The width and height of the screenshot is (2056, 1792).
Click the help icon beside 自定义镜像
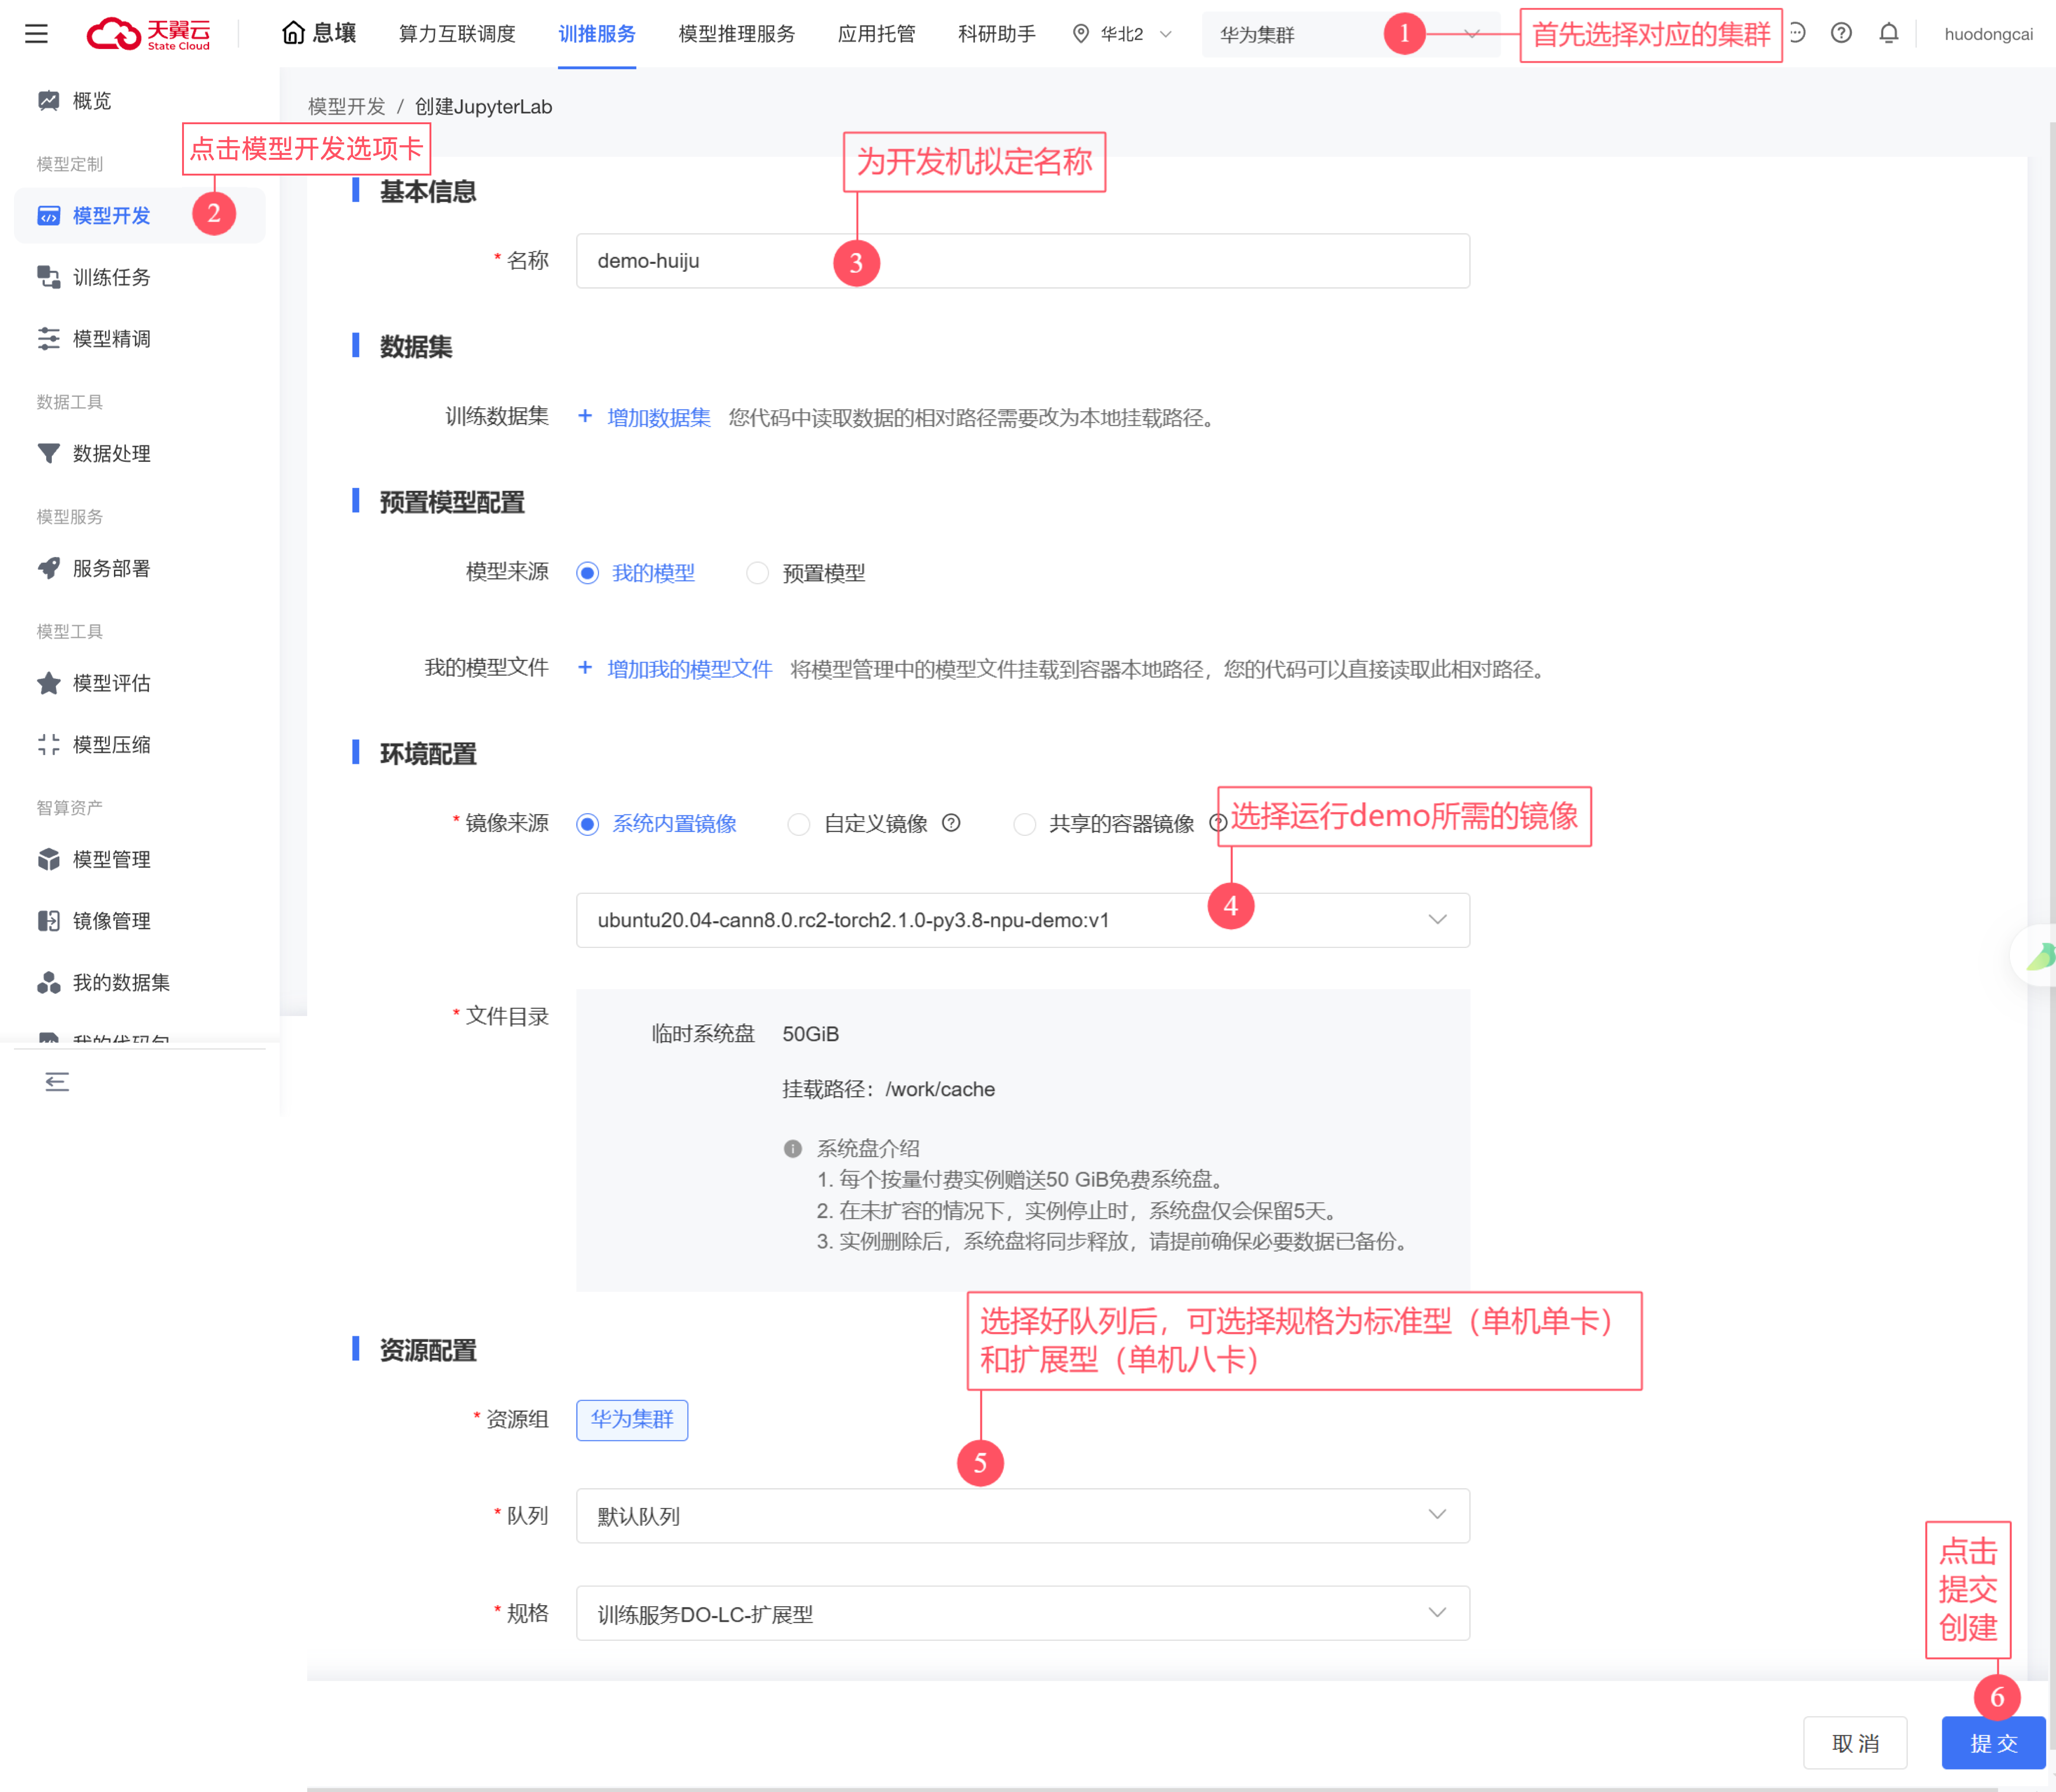951,823
